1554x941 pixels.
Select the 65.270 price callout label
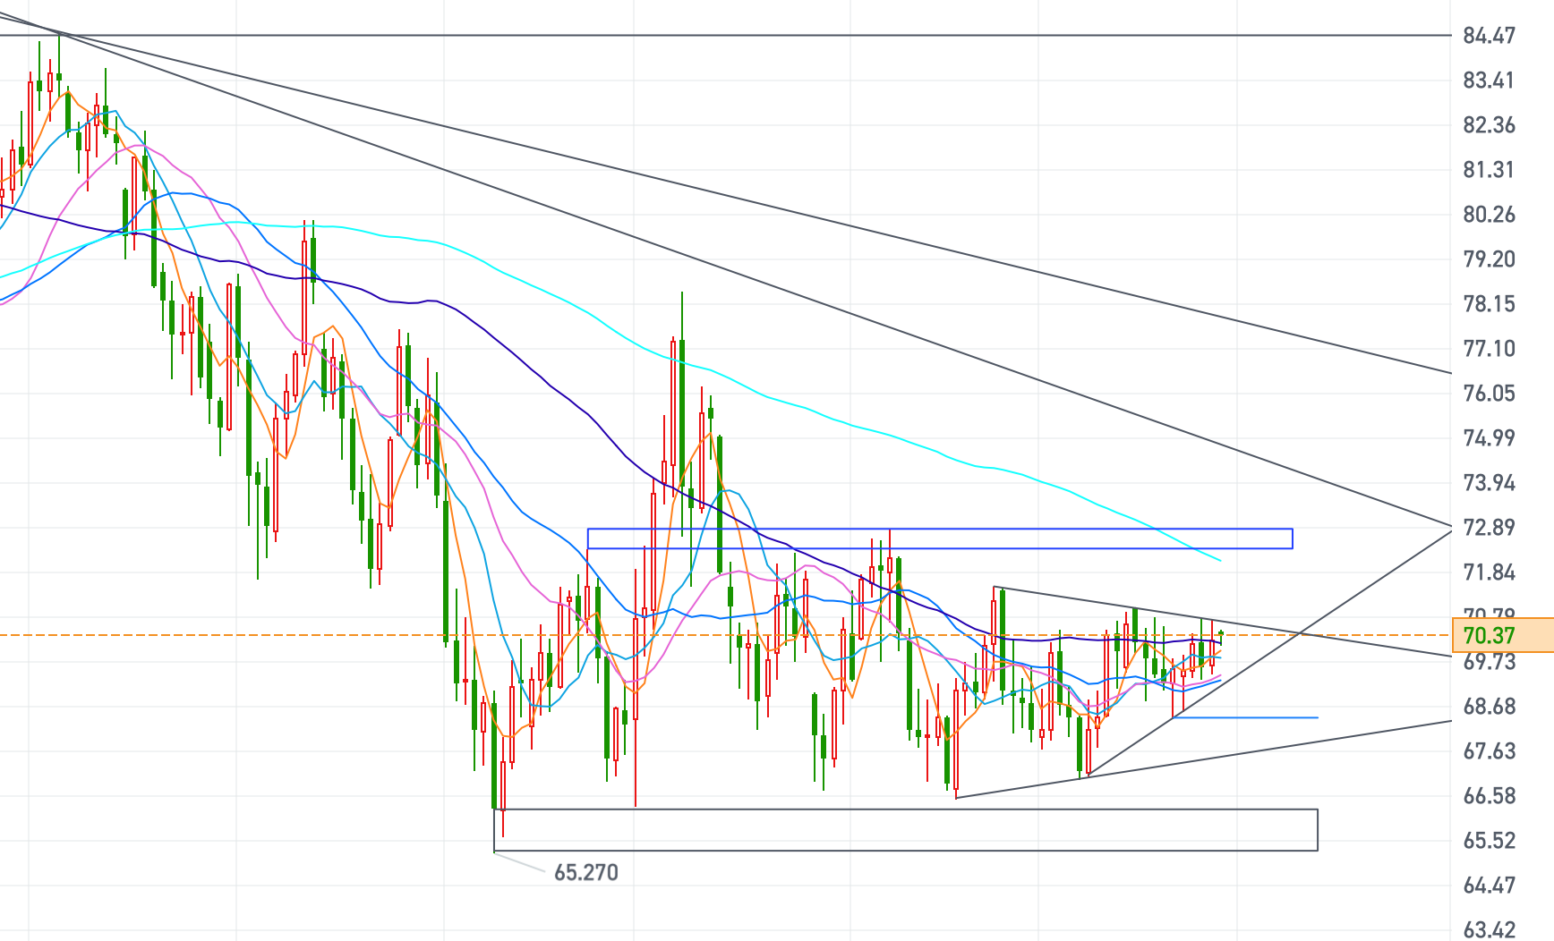click(x=585, y=872)
